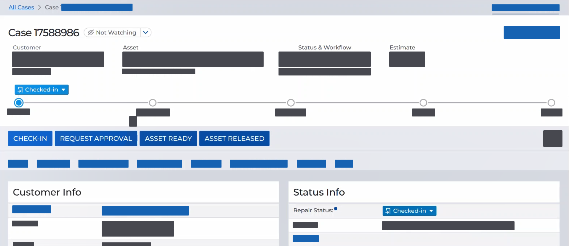The width and height of the screenshot is (569, 246).
Task: Select the active first timeline step circle
Action: (x=19, y=103)
